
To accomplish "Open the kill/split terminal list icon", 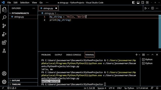I will point(143,55).
